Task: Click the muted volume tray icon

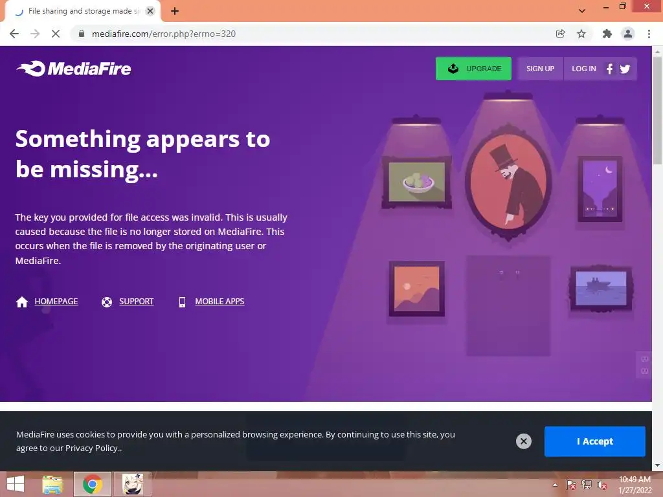Action: pos(602,485)
